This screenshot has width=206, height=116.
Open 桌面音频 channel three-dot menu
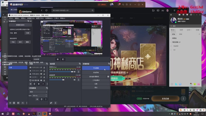[x=79, y=80]
